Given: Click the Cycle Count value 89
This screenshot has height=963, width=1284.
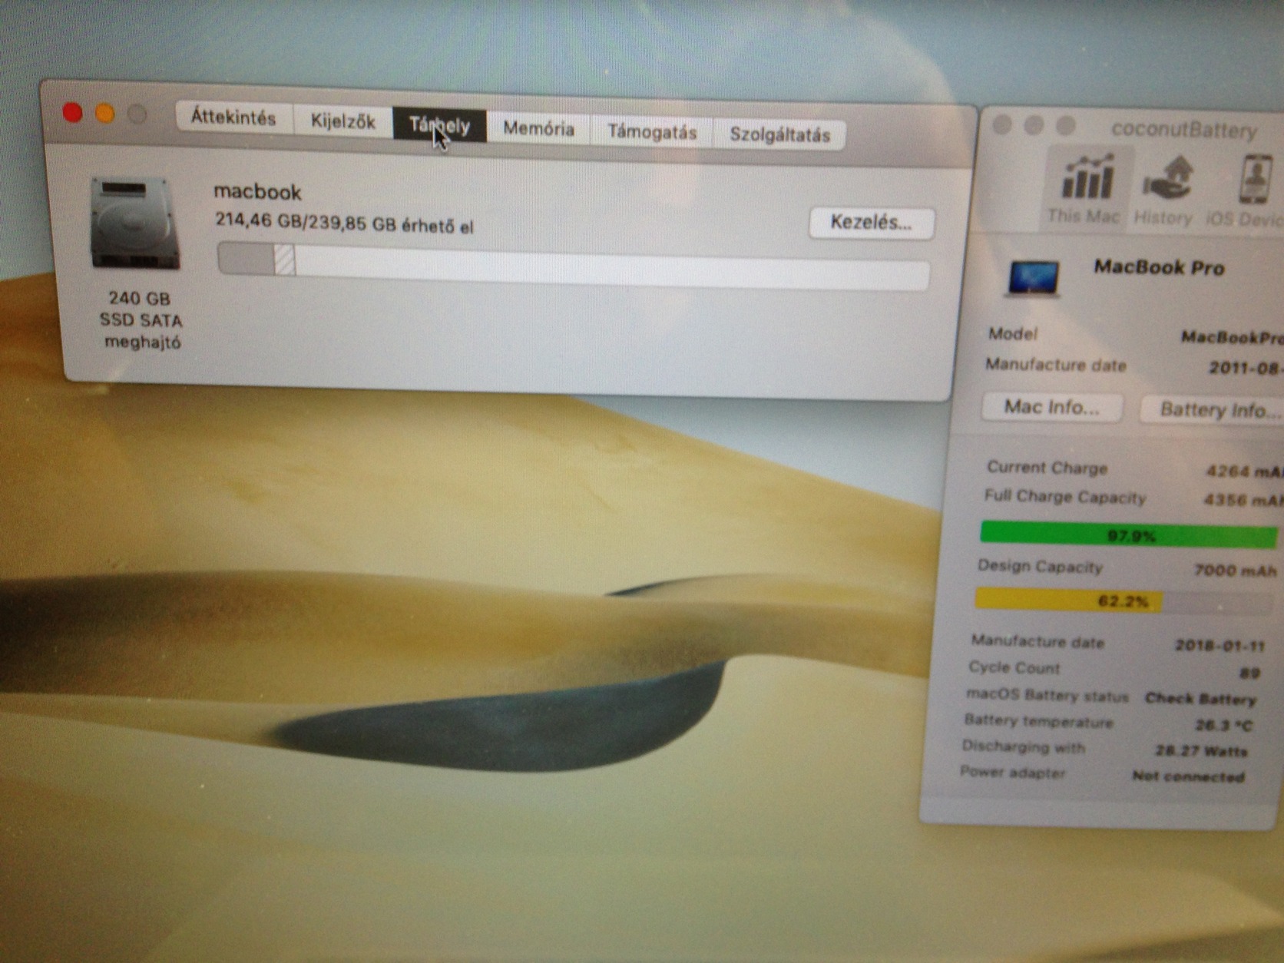Looking at the screenshot, I should [1249, 673].
